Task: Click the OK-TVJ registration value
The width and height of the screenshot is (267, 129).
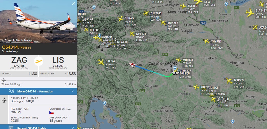Action: [x=16, y=113]
